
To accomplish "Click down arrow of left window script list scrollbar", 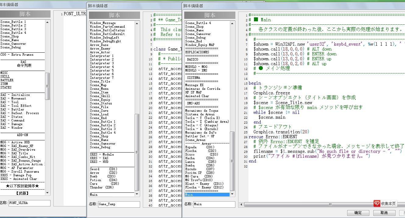I will tap(47, 193).
